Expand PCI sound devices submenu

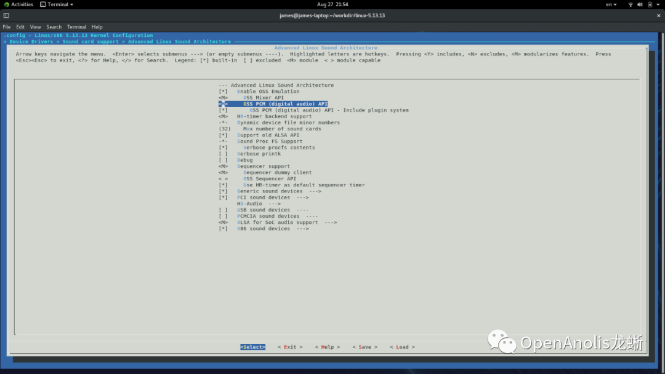point(264,197)
